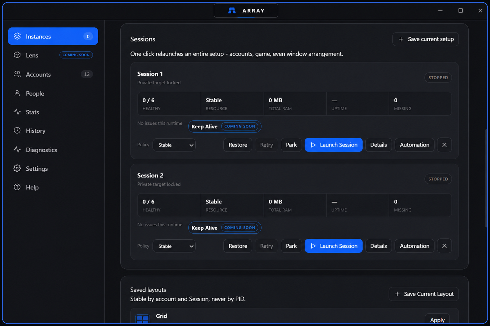Click the Instances layers icon in sidebar
Viewport: 490px width, 326px height.
pyautogui.click(x=17, y=36)
